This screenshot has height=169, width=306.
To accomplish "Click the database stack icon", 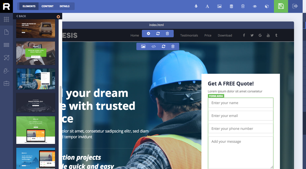I will 231,6.
